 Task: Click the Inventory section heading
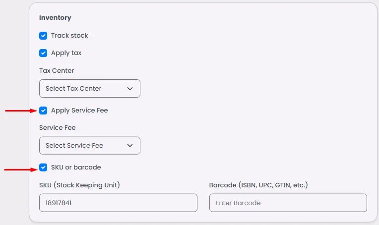point(55,18)
